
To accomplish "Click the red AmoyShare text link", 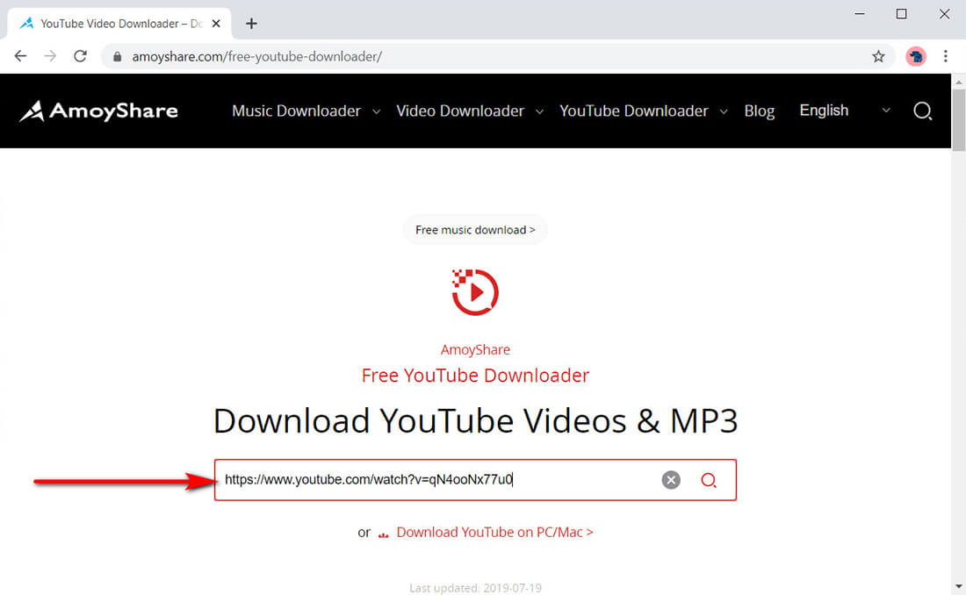I will click(x=475, y=349).
